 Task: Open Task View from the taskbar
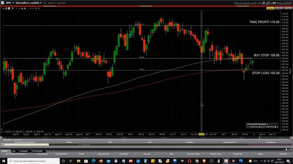point(71,161)
